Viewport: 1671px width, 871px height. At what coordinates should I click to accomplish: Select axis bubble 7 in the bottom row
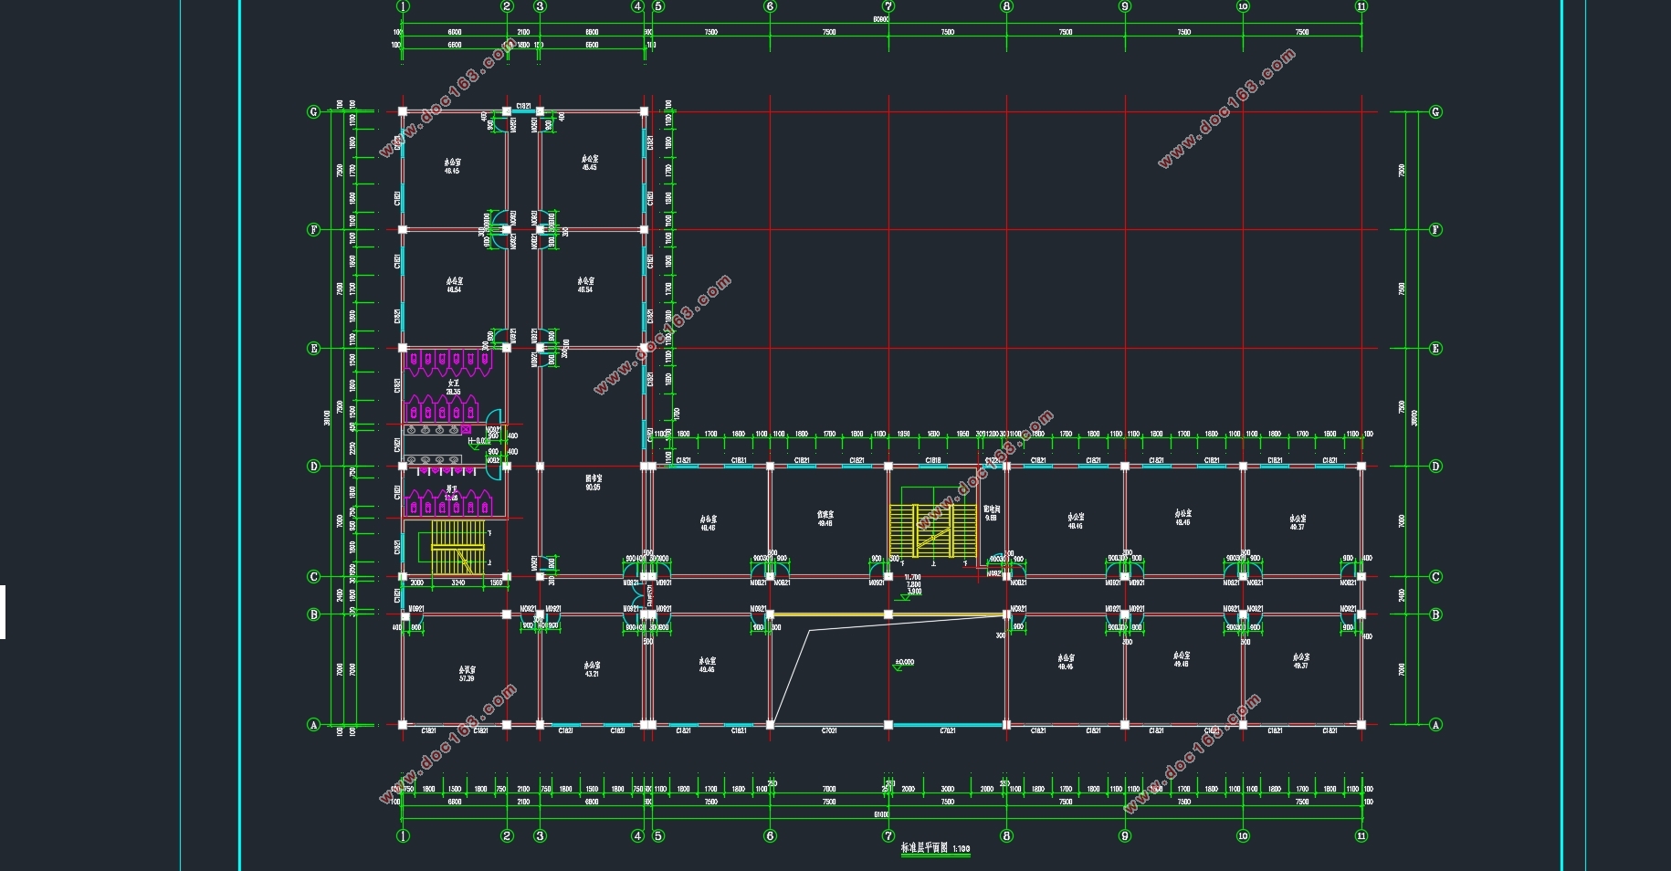(888, 835)
